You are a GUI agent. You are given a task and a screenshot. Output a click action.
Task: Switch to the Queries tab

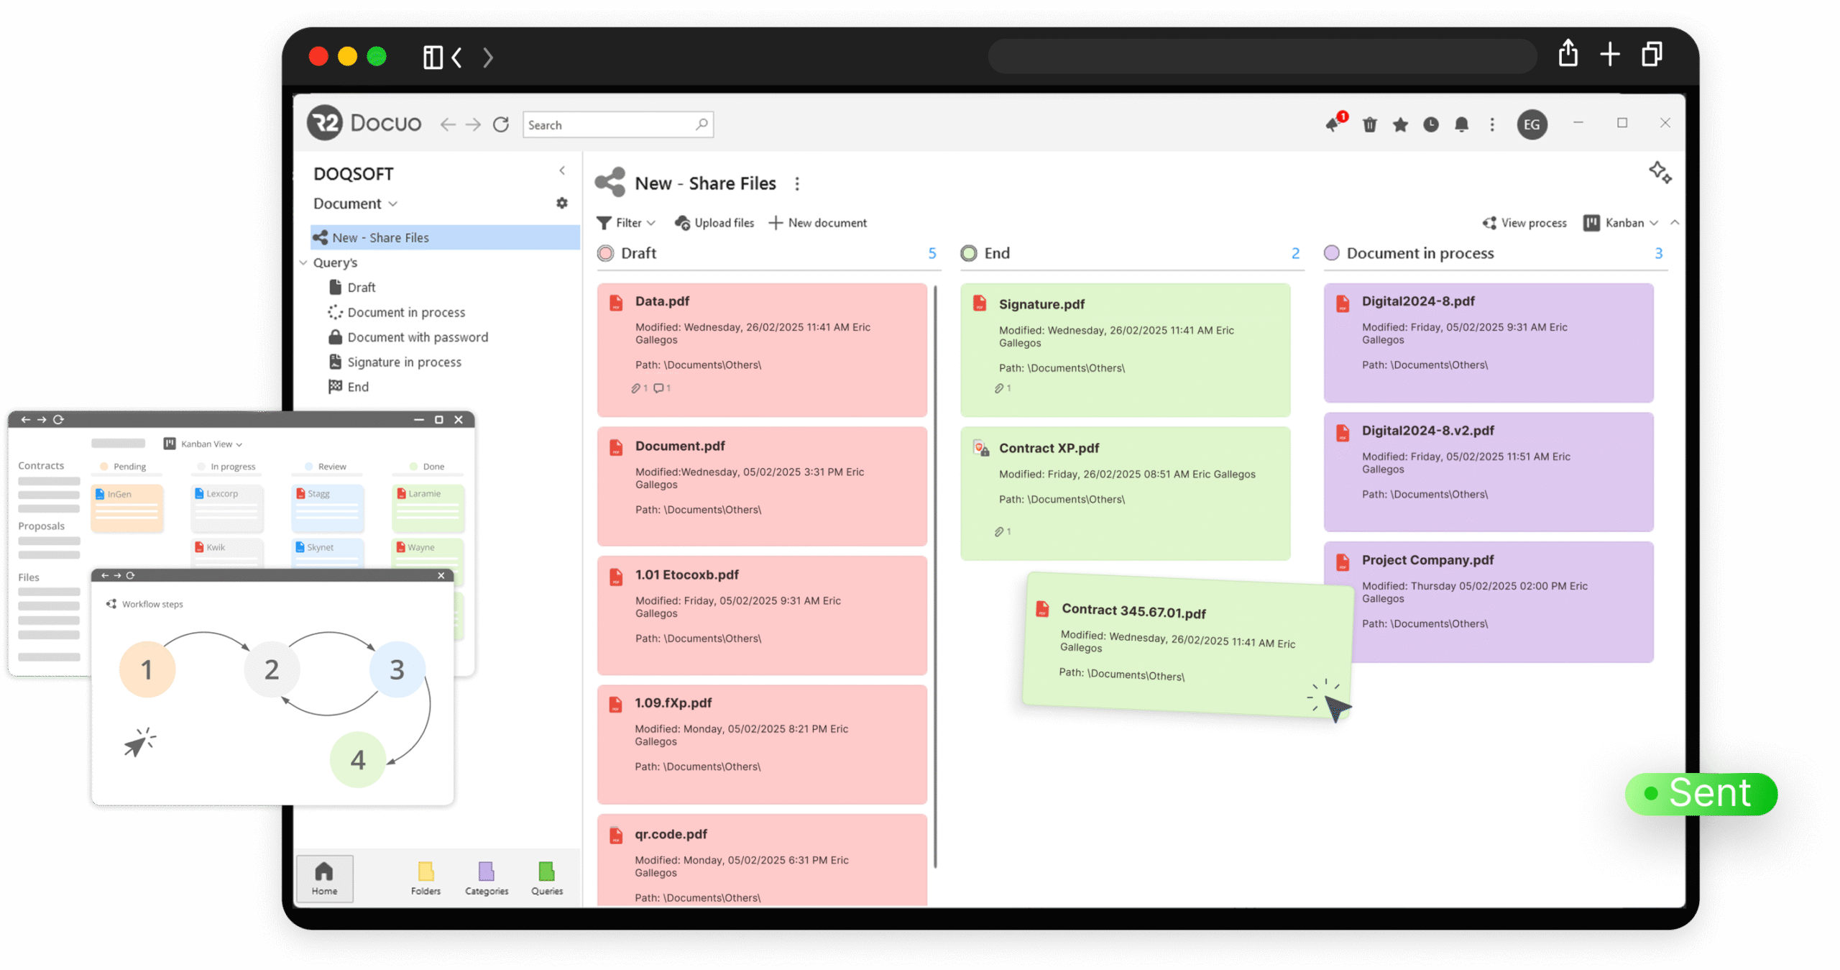[x=547, y=878]
